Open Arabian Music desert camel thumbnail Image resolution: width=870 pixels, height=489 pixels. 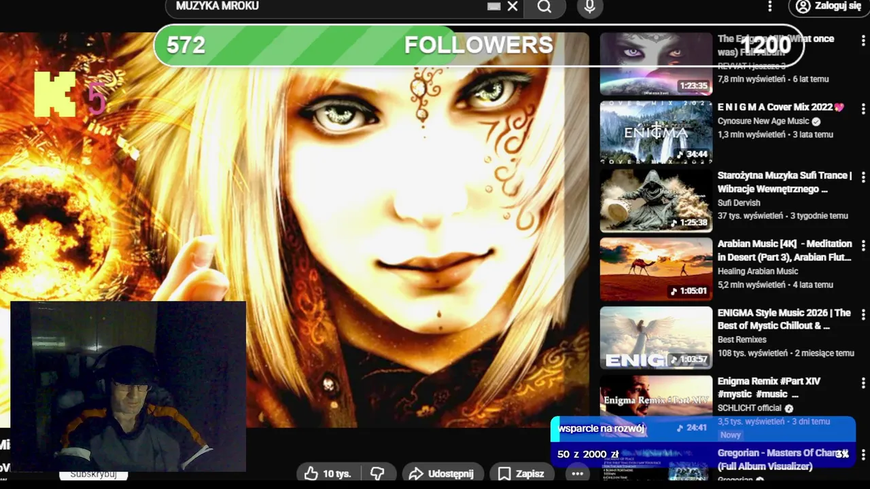click(x=656, y=269)
